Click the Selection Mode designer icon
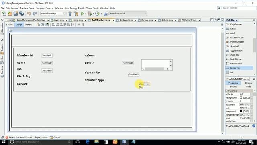 coord(38,25)
